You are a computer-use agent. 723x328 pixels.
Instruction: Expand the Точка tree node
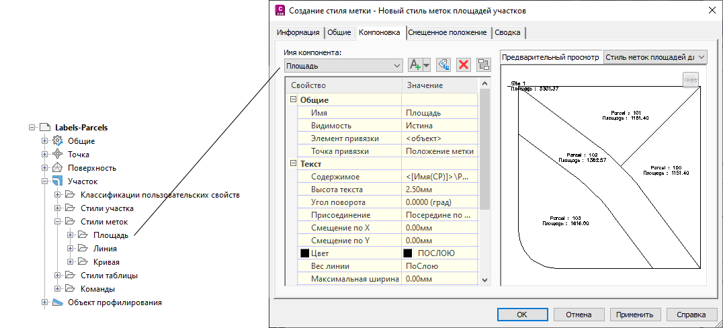pyautogui.click(x=45, y=155)
